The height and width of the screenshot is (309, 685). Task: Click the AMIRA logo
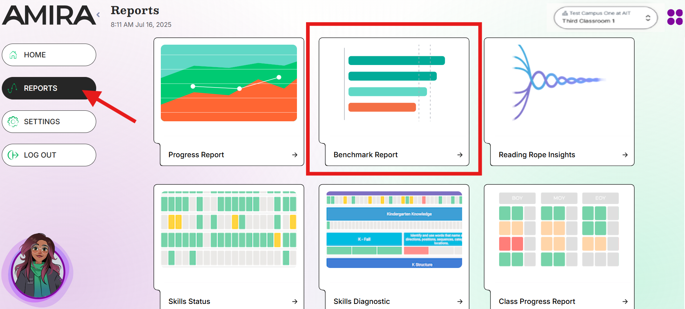tap(49, 15)
